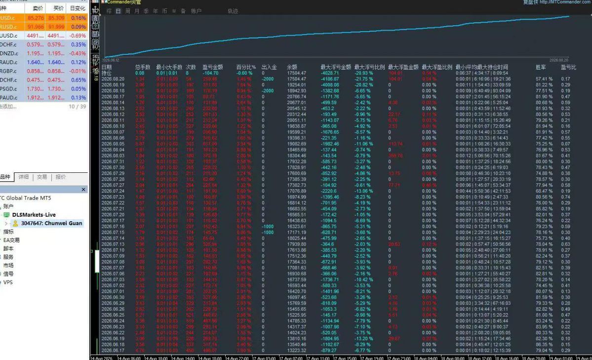
Task: Select the 账户 node in navigator tree
Action: pos(8,206)
